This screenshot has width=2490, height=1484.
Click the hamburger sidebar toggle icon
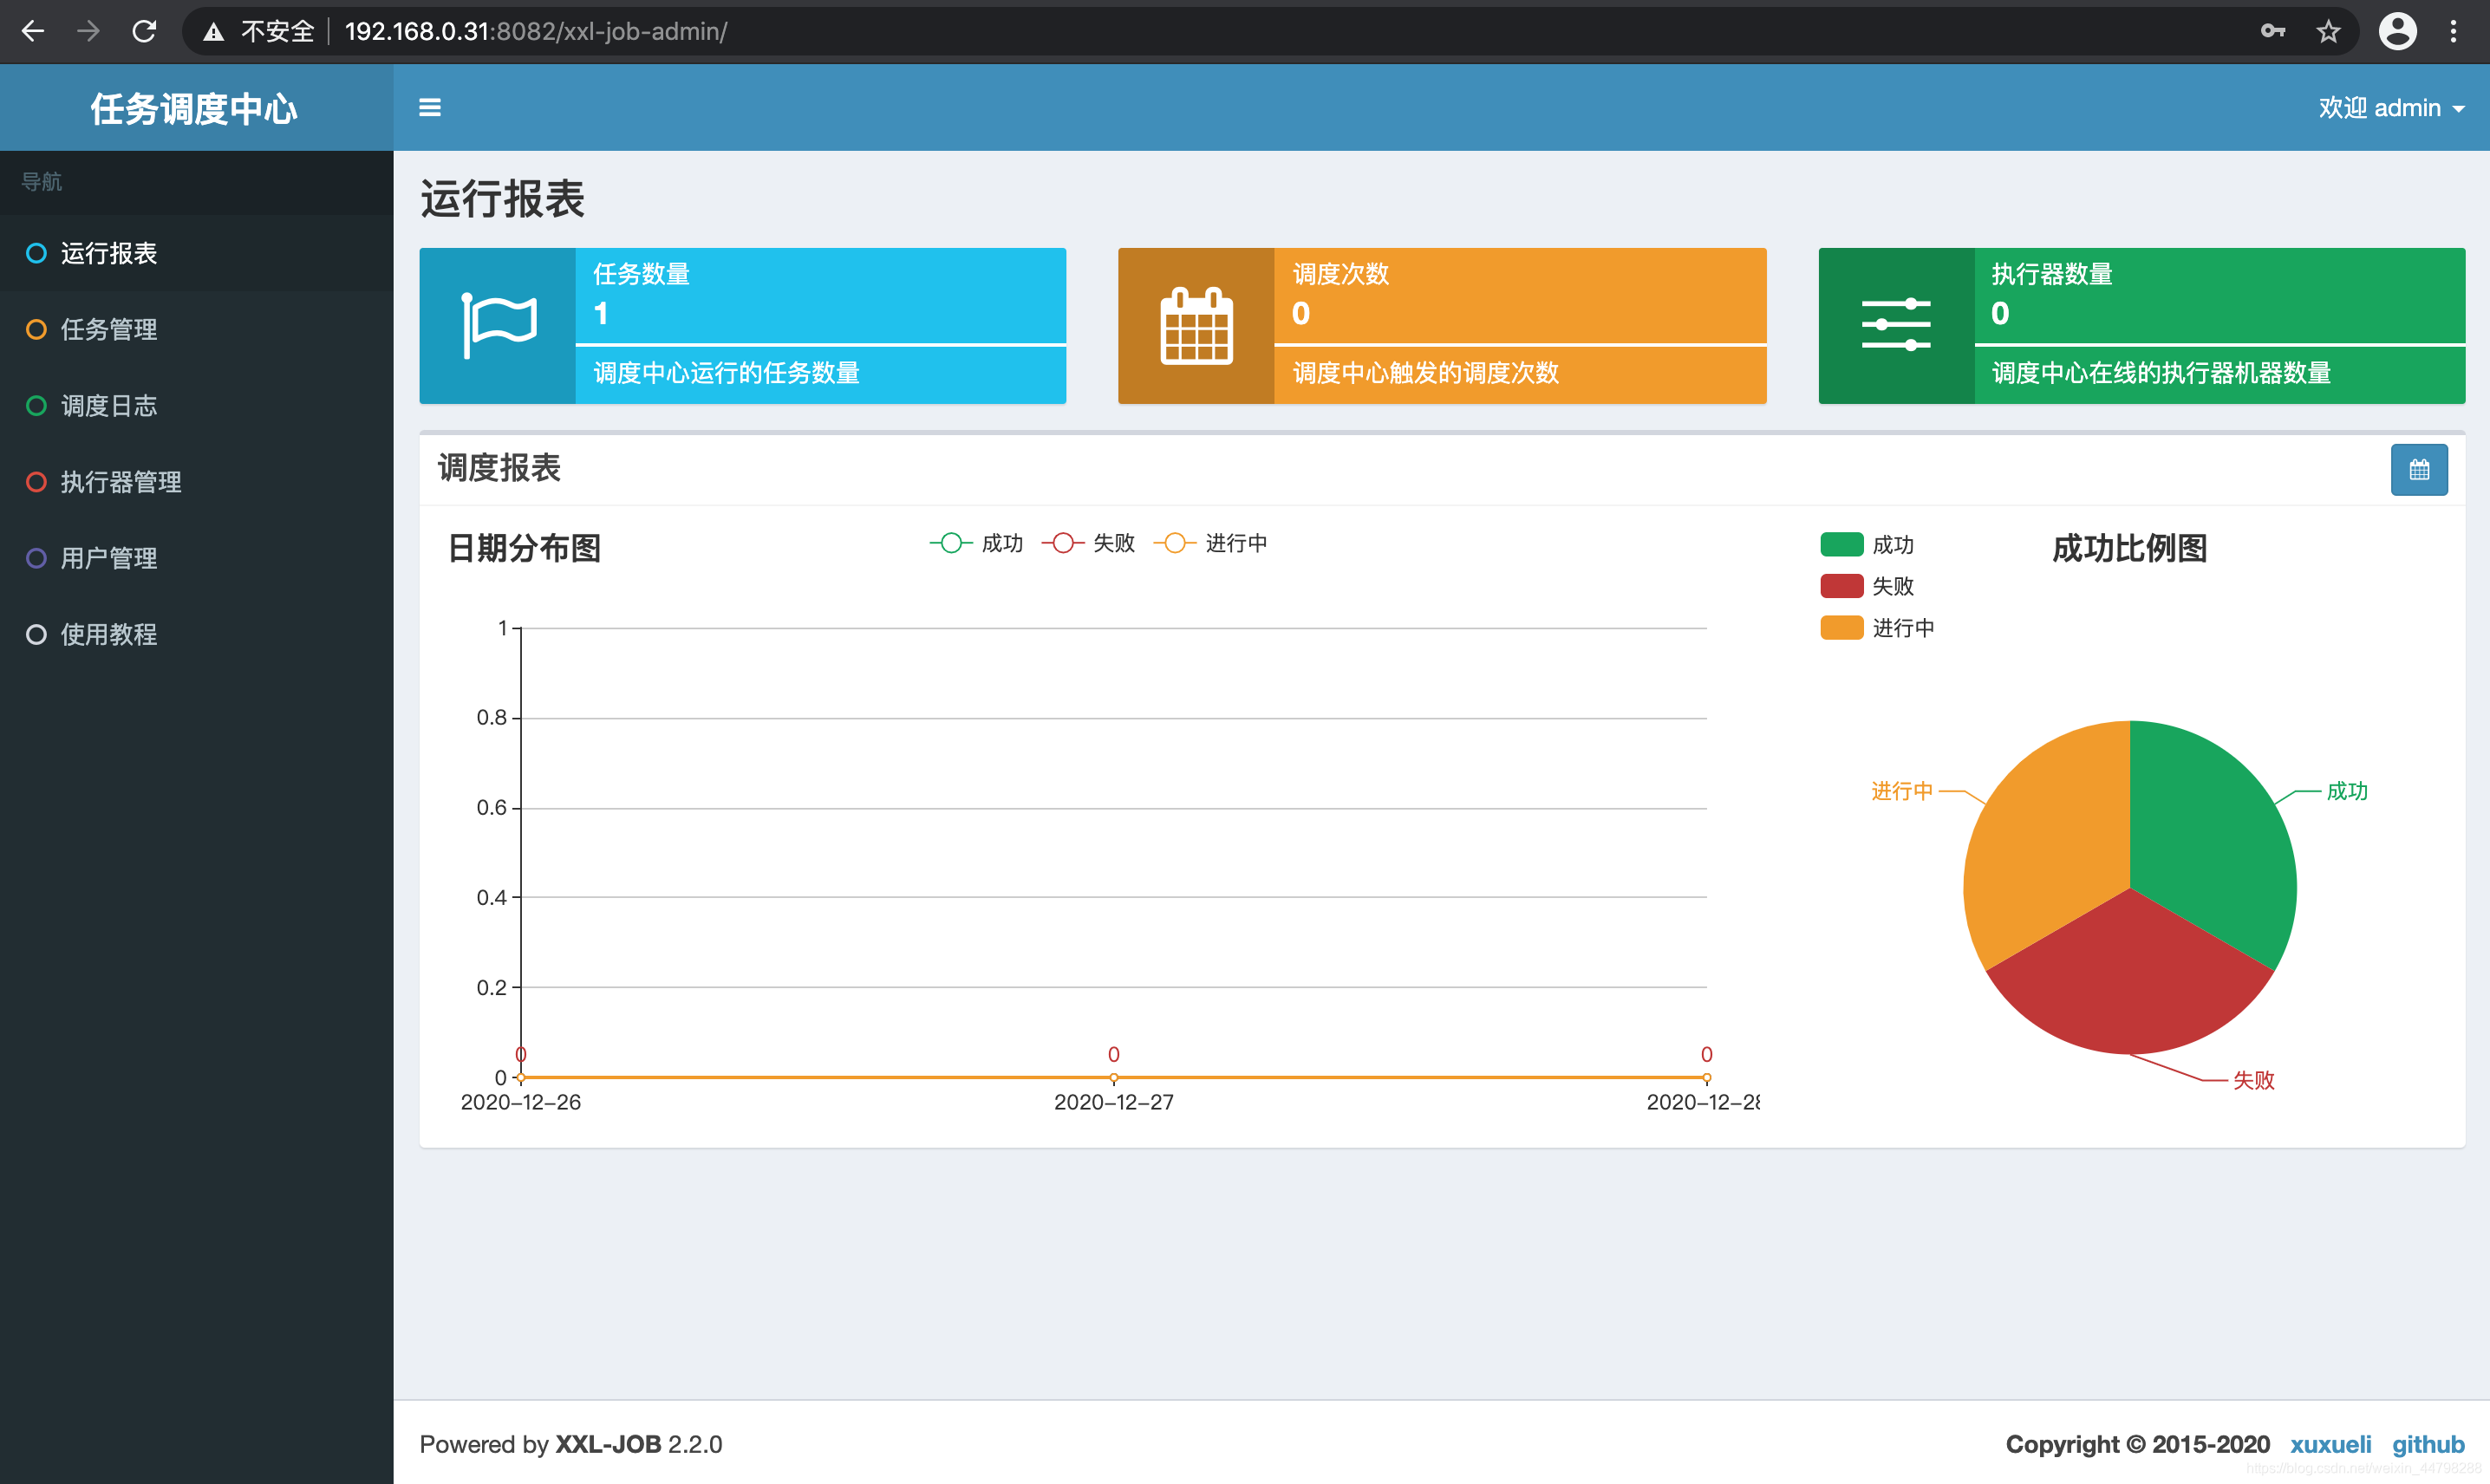(429, 107)
